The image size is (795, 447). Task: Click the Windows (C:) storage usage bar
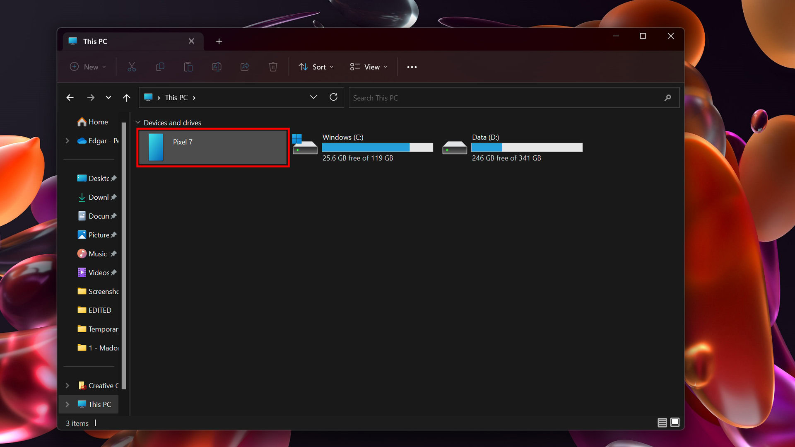(x=377, y=147)
